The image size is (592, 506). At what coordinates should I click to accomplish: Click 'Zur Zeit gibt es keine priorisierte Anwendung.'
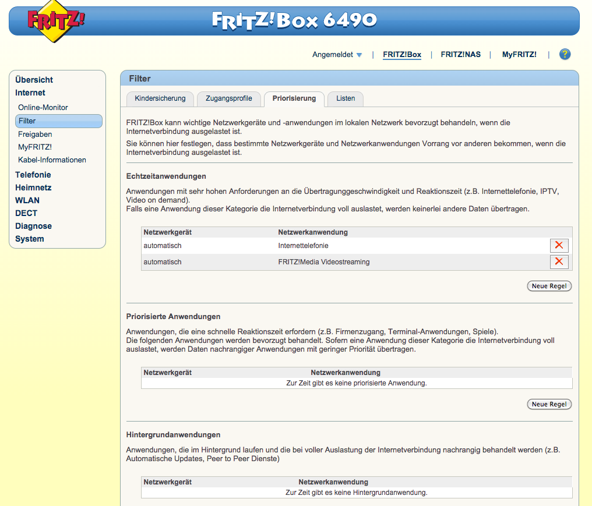pyautogui.click(x=357, y=383)
